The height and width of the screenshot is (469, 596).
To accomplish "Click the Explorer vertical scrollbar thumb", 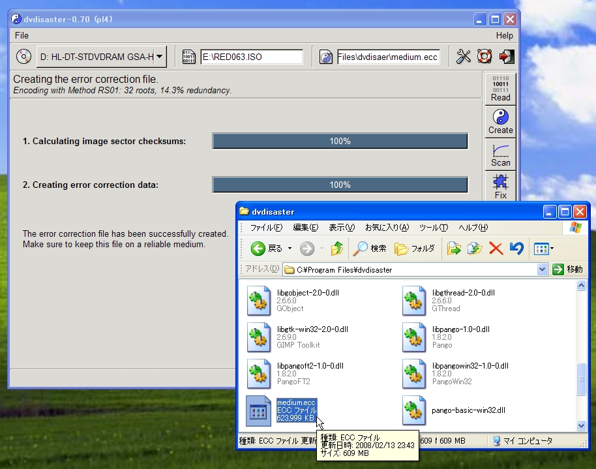I will click(581, 379).
